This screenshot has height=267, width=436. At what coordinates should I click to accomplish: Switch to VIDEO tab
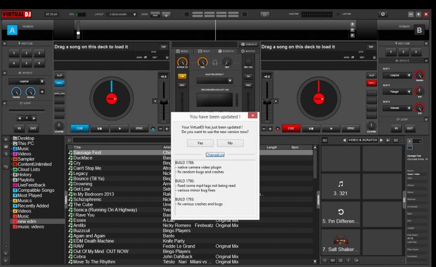pos(204,51)
